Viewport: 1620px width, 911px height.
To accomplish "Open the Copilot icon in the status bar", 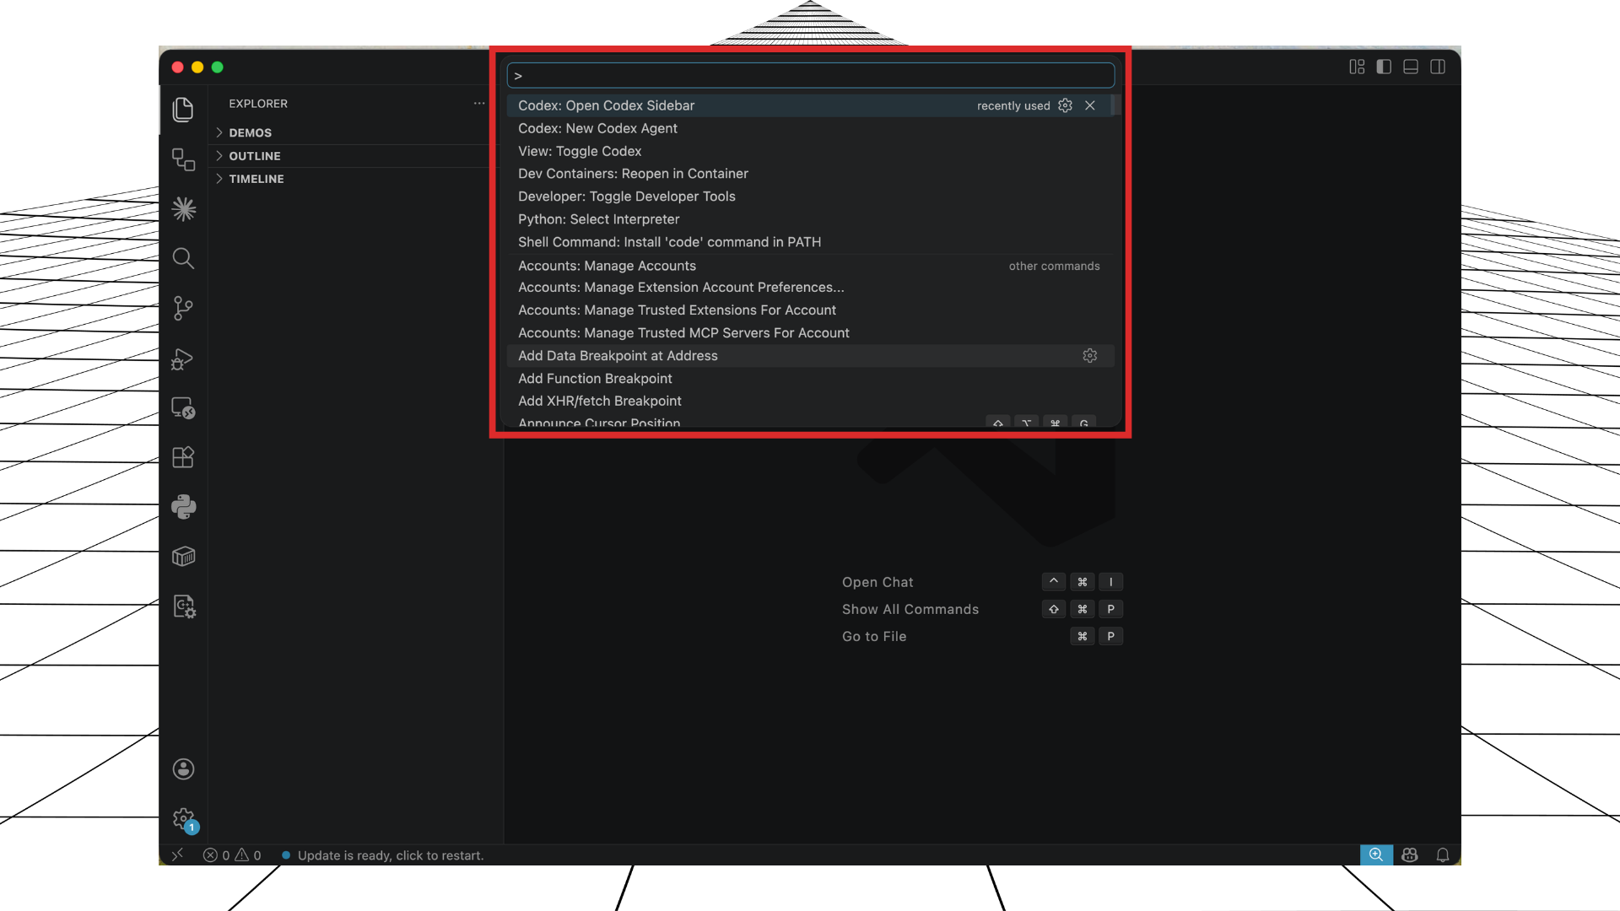I will (1409, 854).
